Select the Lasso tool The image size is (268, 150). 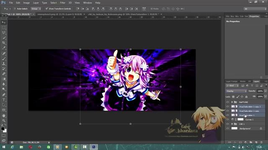[x=4, y=33]
